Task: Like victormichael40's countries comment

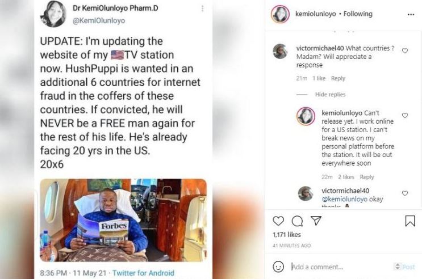Action: click(405, 50)
